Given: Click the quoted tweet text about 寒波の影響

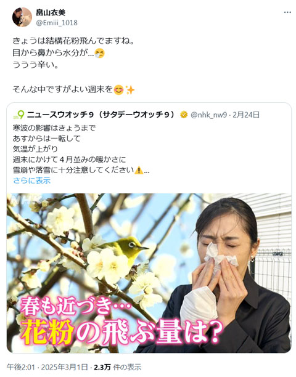Looking at the screenshot, I should pos(81,149).
